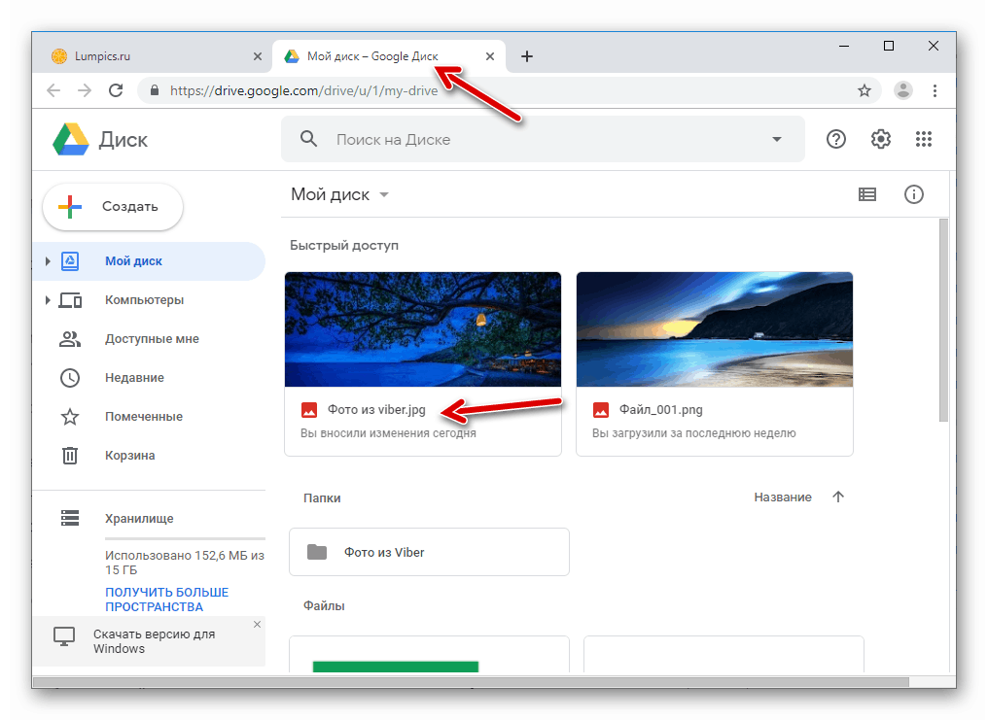Select the Файл_001.png file name
Screen dimensions: 988x720
click(x=661, y=410)
